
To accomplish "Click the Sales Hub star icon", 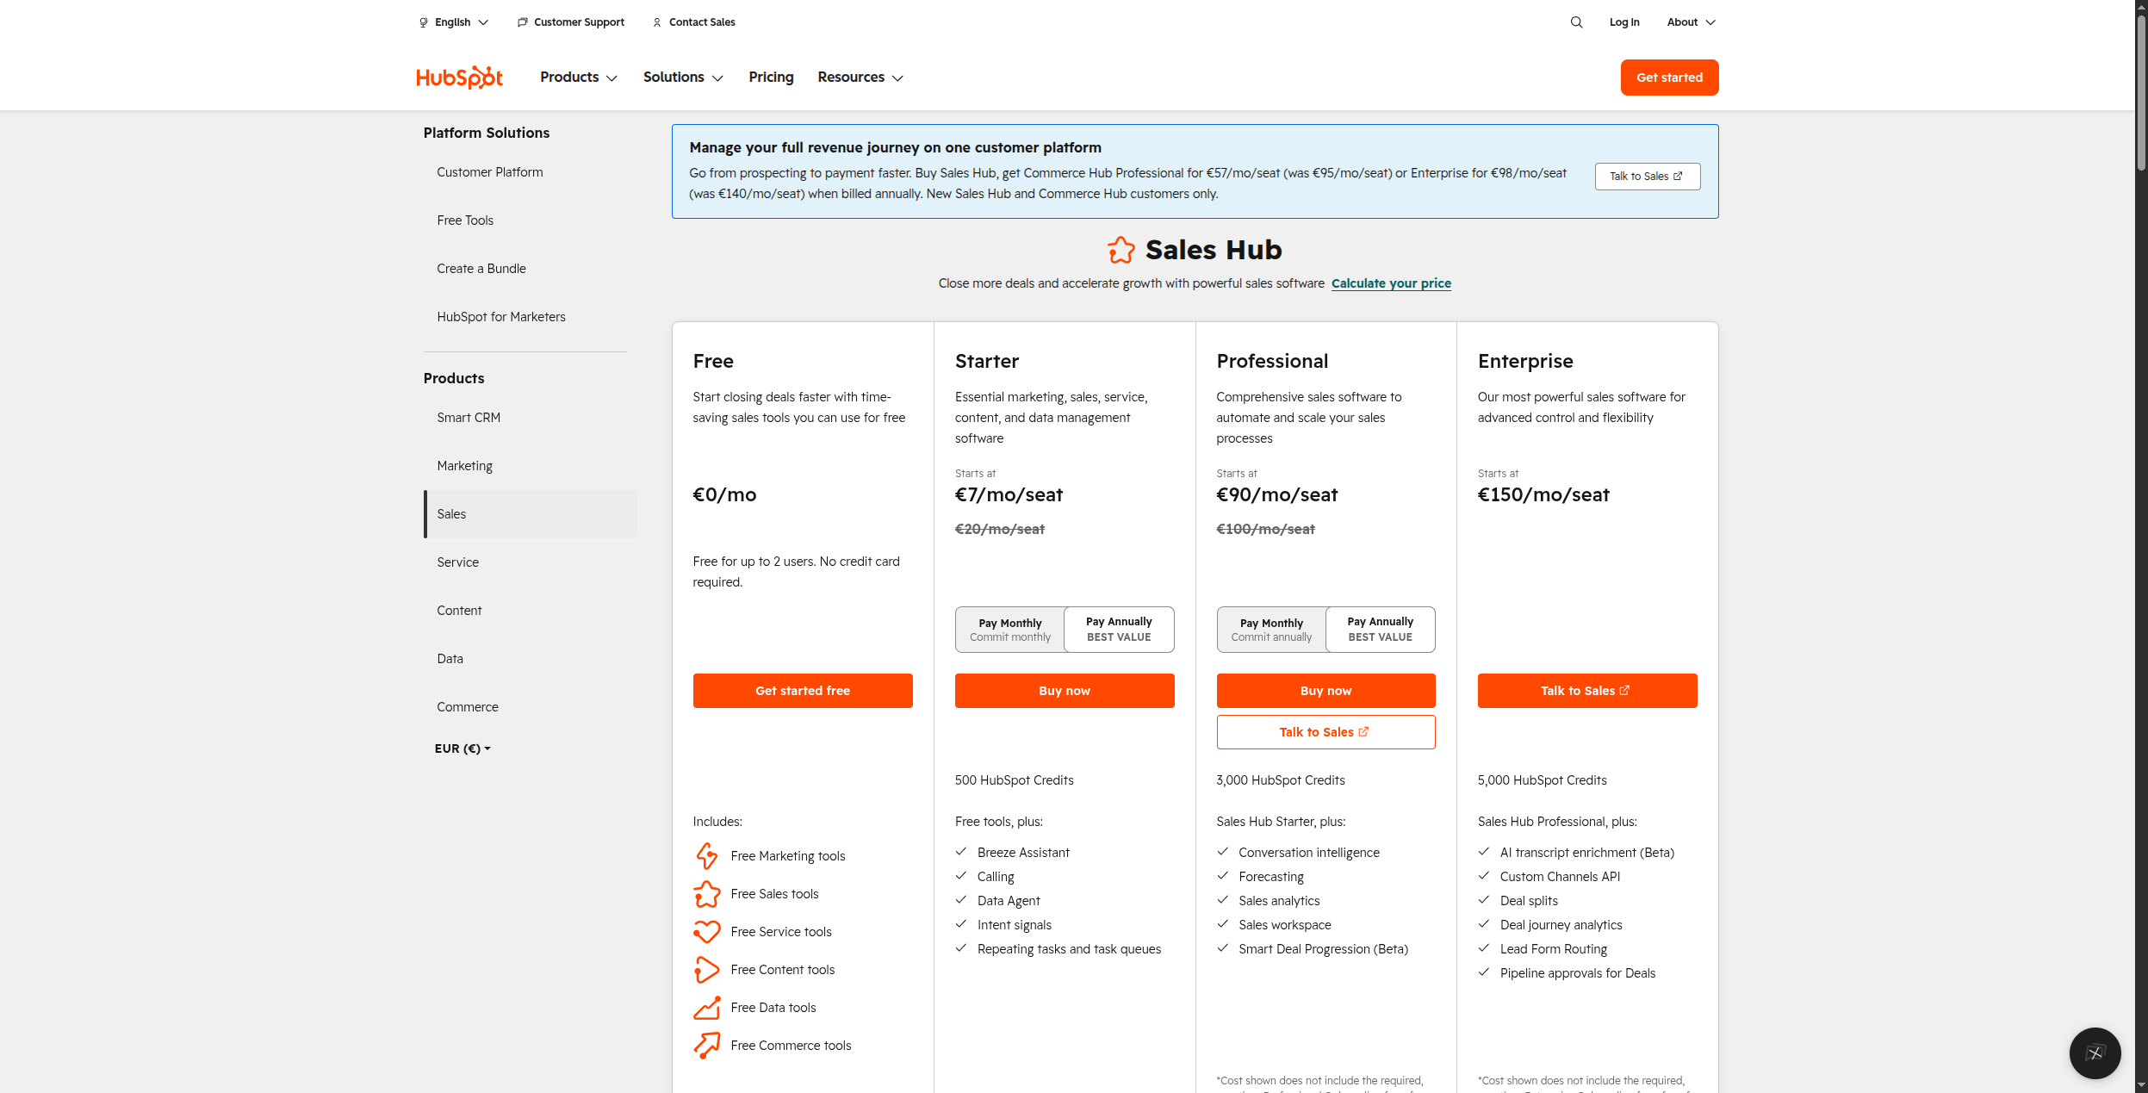I will [1121, 250].
